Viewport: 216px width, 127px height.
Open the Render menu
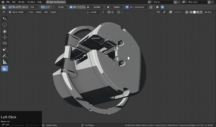coord(22,2)
